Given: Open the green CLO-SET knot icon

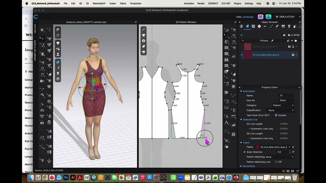Looking at the screenshot, I should click(x=268, y=17).
